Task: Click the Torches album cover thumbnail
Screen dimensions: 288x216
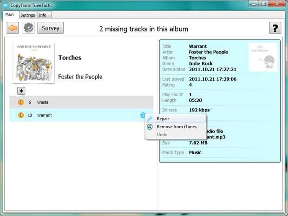Action: tap(34, 62)
